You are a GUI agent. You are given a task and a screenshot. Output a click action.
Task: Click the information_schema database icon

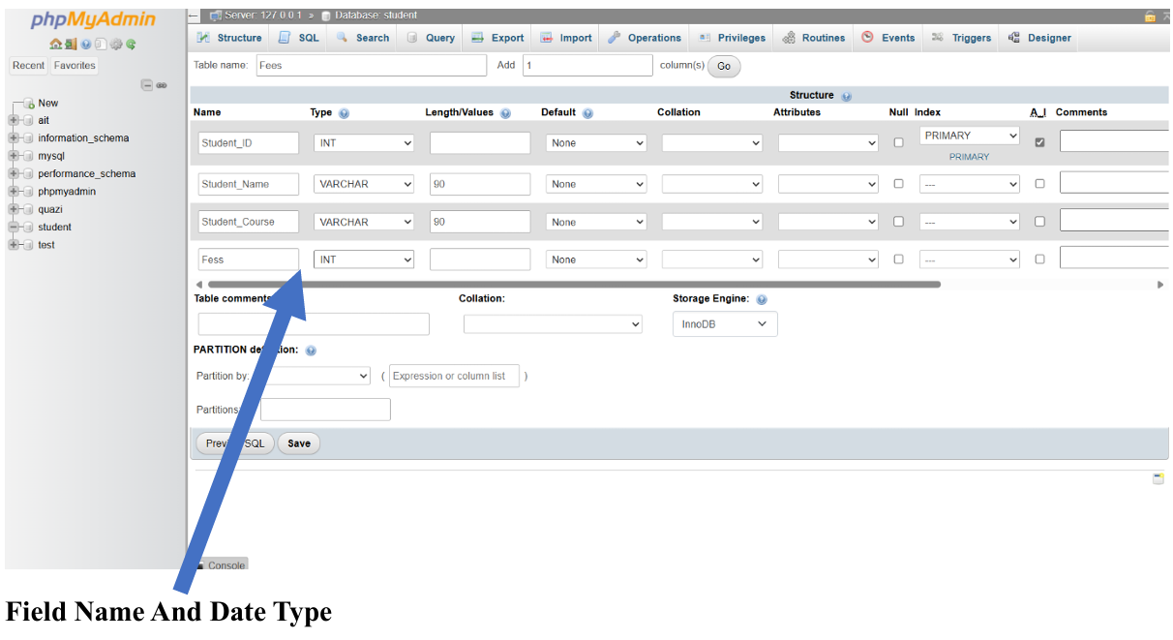pyautogui.click(x=28, y=137)
